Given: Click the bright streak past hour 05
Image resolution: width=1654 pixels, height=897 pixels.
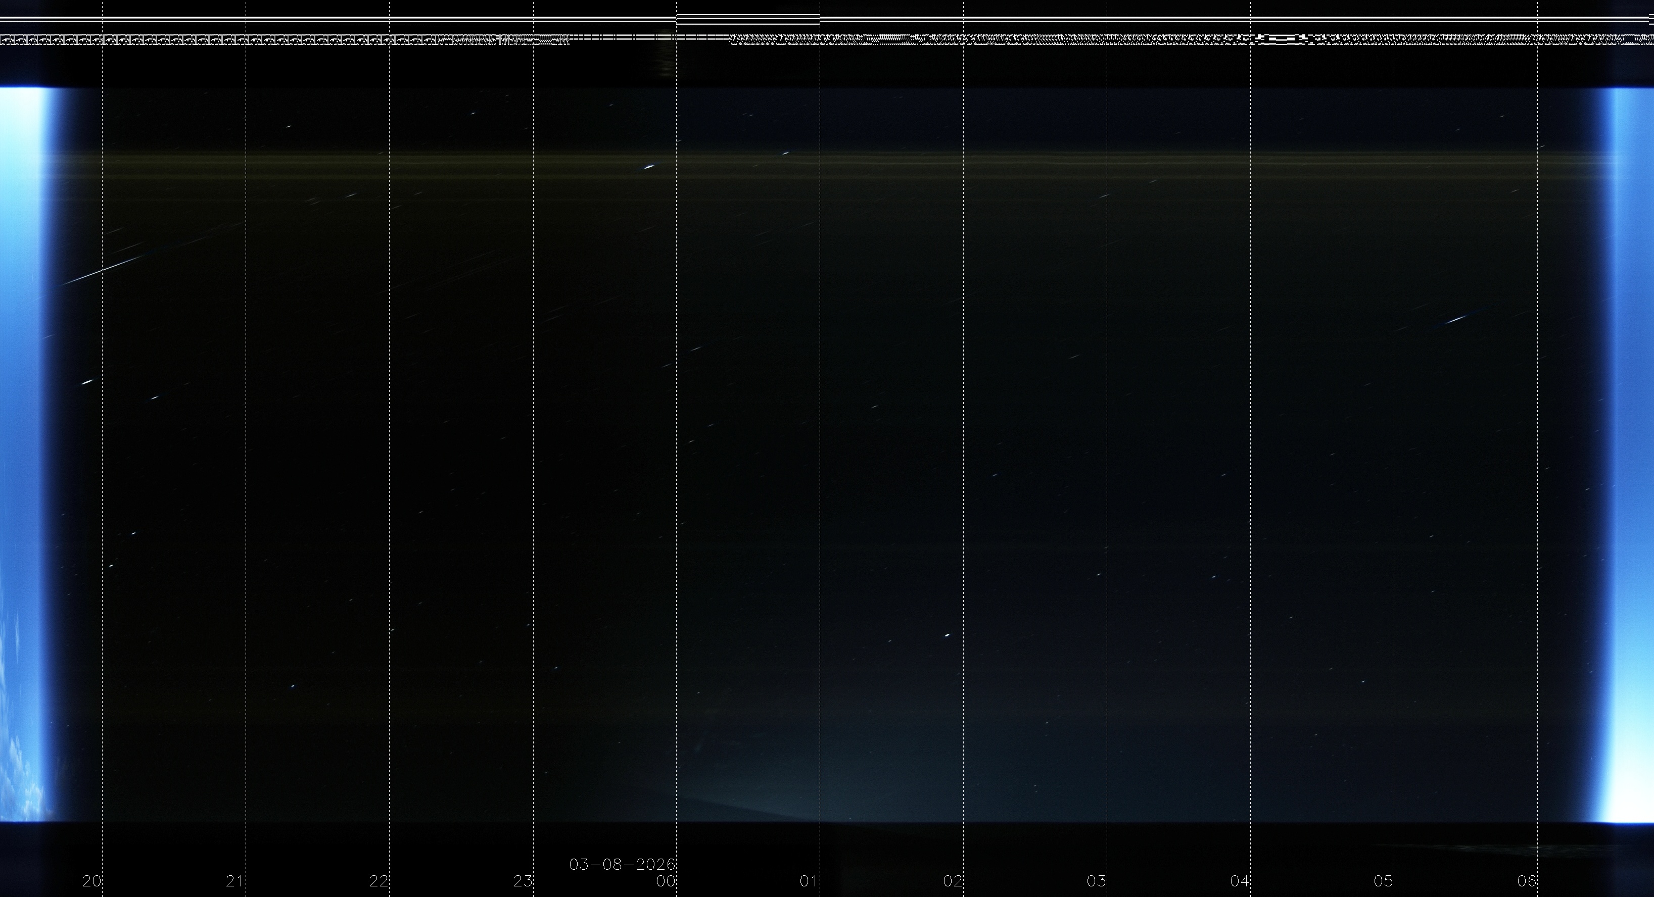Looking at the screenshot, I should (1455, 319).
